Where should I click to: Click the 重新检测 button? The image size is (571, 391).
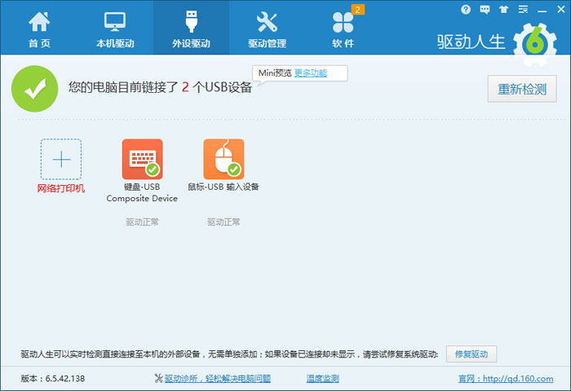point(522,89)
